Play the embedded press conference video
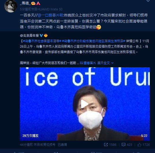 [x=85, y=104]
